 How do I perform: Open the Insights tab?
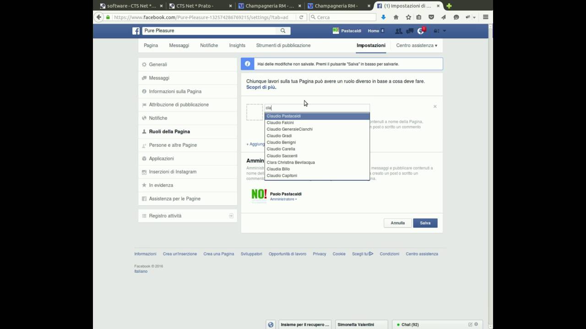237,45
